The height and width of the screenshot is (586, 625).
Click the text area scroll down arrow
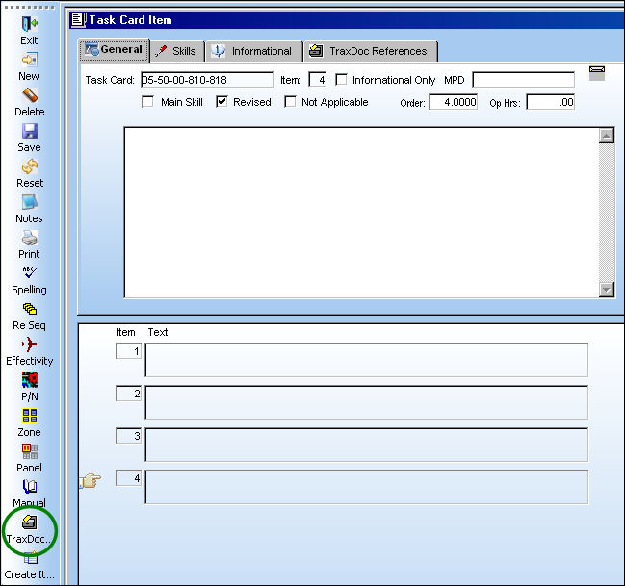[x=607, y=290]
